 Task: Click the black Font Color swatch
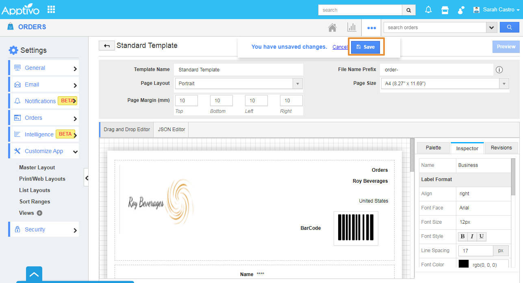(464, 264)
